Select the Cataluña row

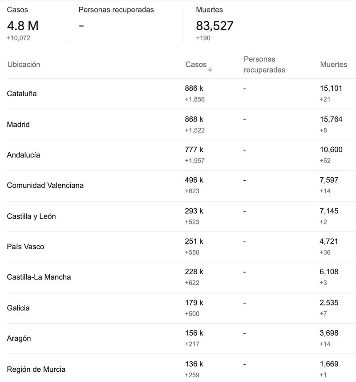(x=22, y=94)
